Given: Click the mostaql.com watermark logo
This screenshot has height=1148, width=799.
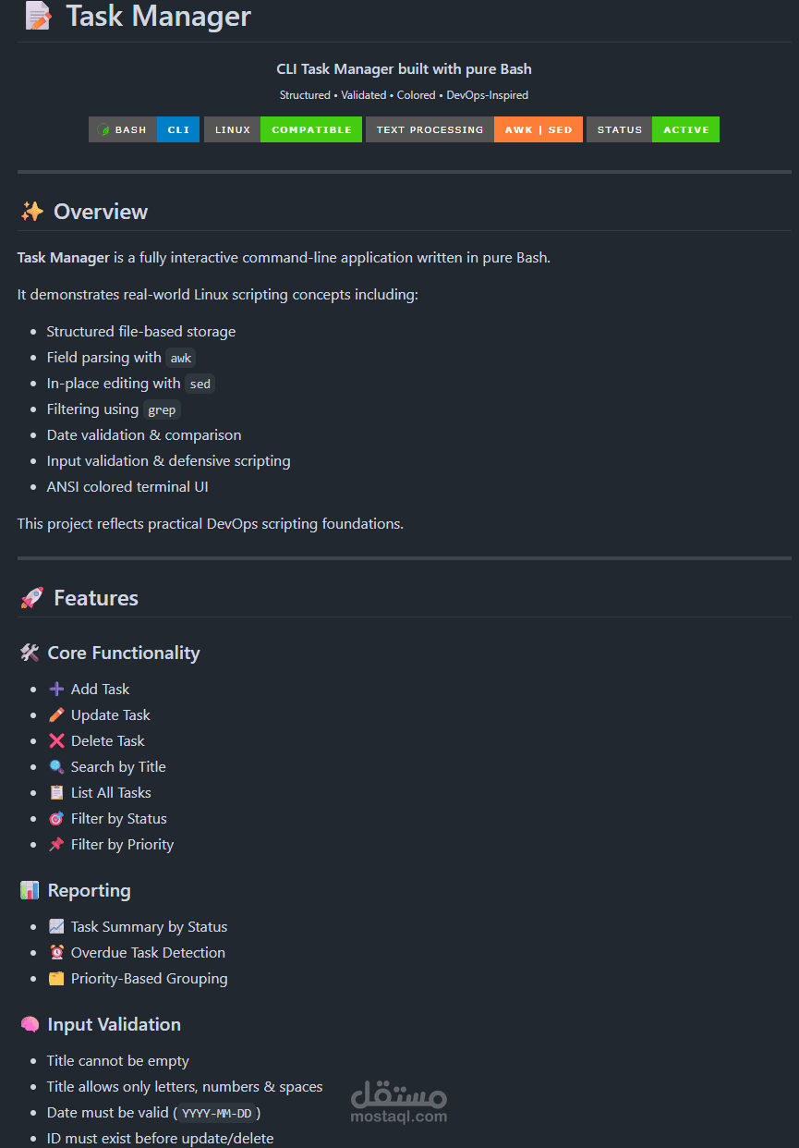Looking at the screenshot, I should click(x=398, y=1101).
